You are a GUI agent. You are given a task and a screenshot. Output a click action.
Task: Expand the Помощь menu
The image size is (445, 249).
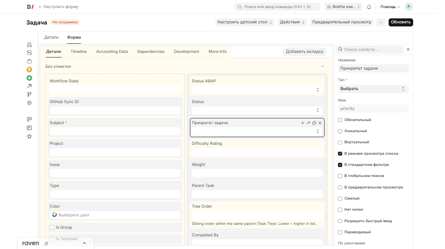coord(390,7)
